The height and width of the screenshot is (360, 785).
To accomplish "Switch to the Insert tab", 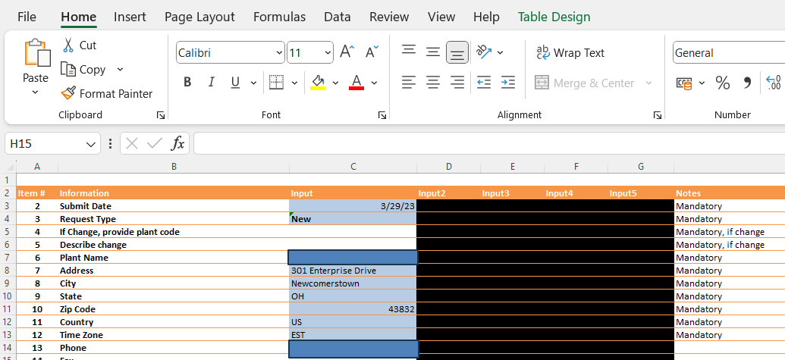I will coord(130,17).
